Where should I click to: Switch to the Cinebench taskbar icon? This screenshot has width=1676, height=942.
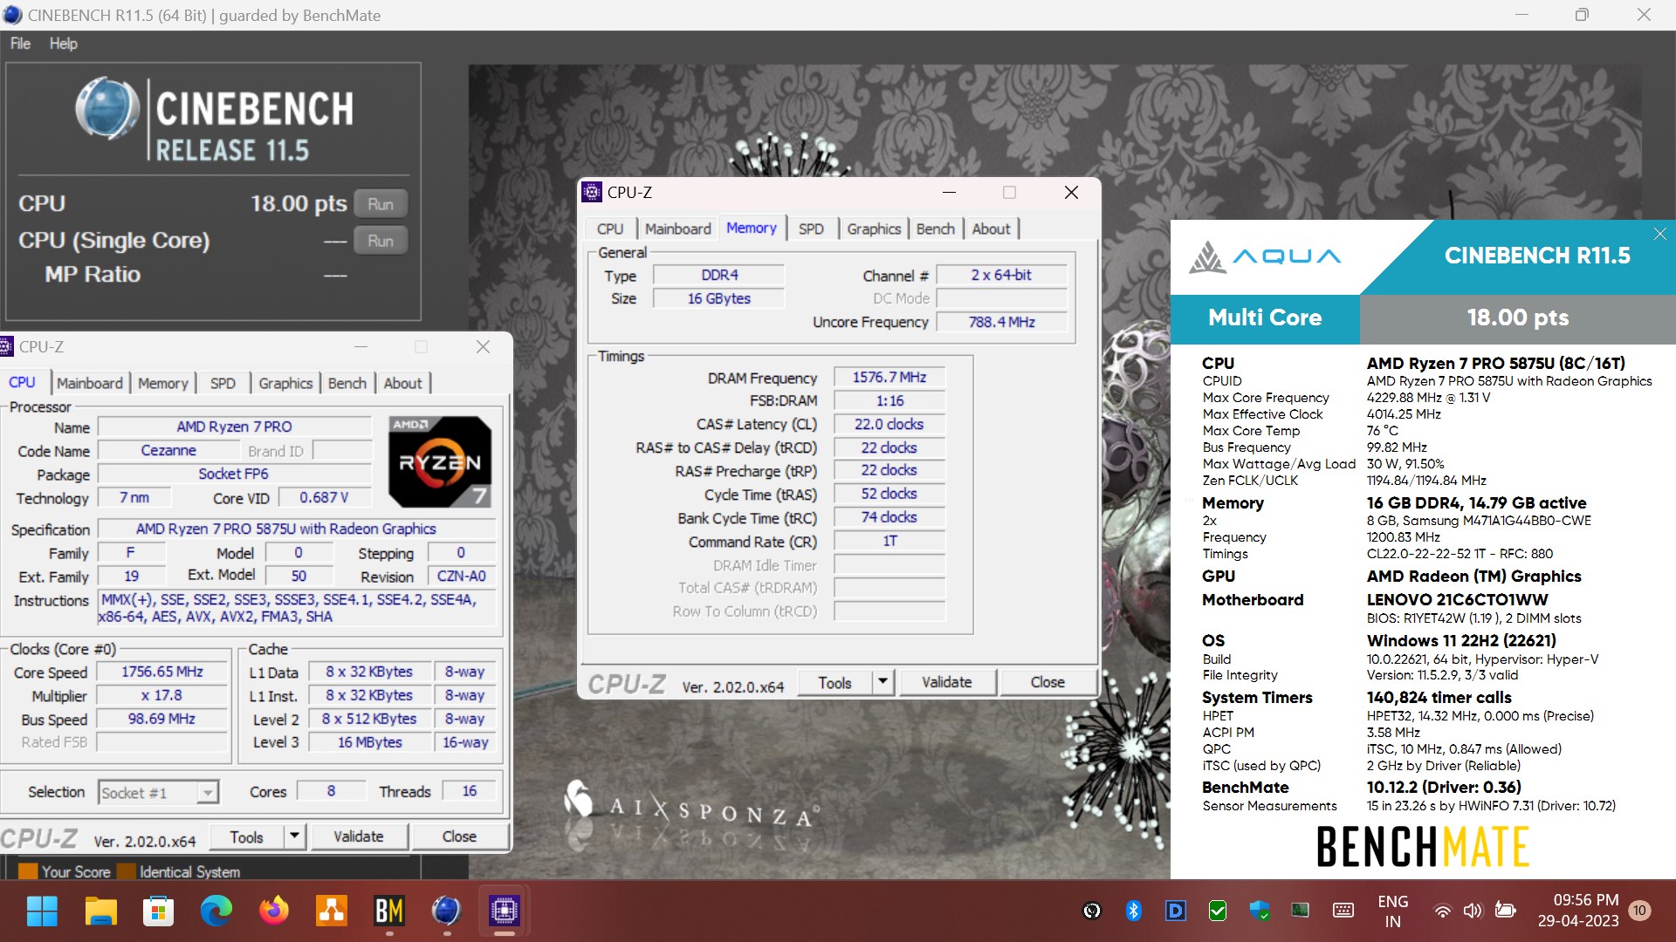446,911
